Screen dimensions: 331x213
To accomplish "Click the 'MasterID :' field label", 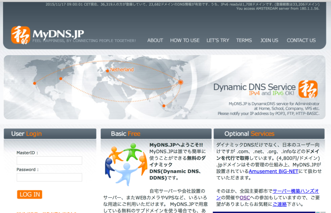I will (x=27, y=153).
